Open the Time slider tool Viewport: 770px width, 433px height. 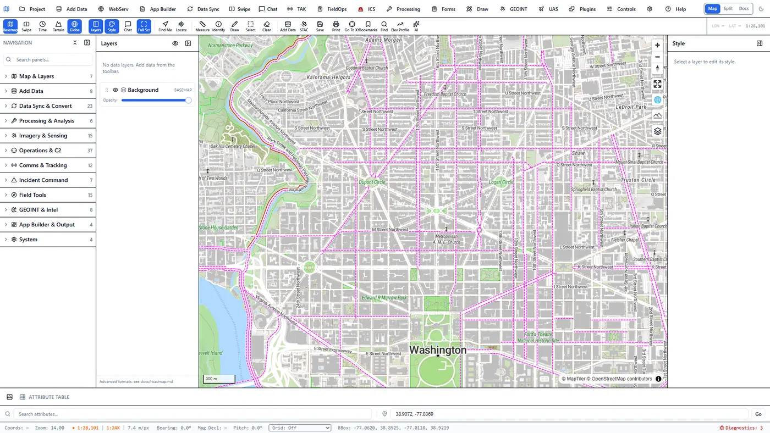click(42, 26)
